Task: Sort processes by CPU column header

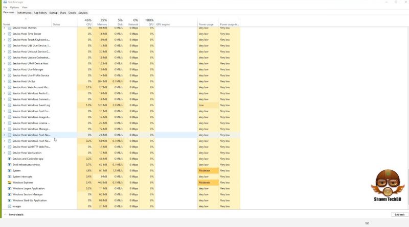Action: 85,22
